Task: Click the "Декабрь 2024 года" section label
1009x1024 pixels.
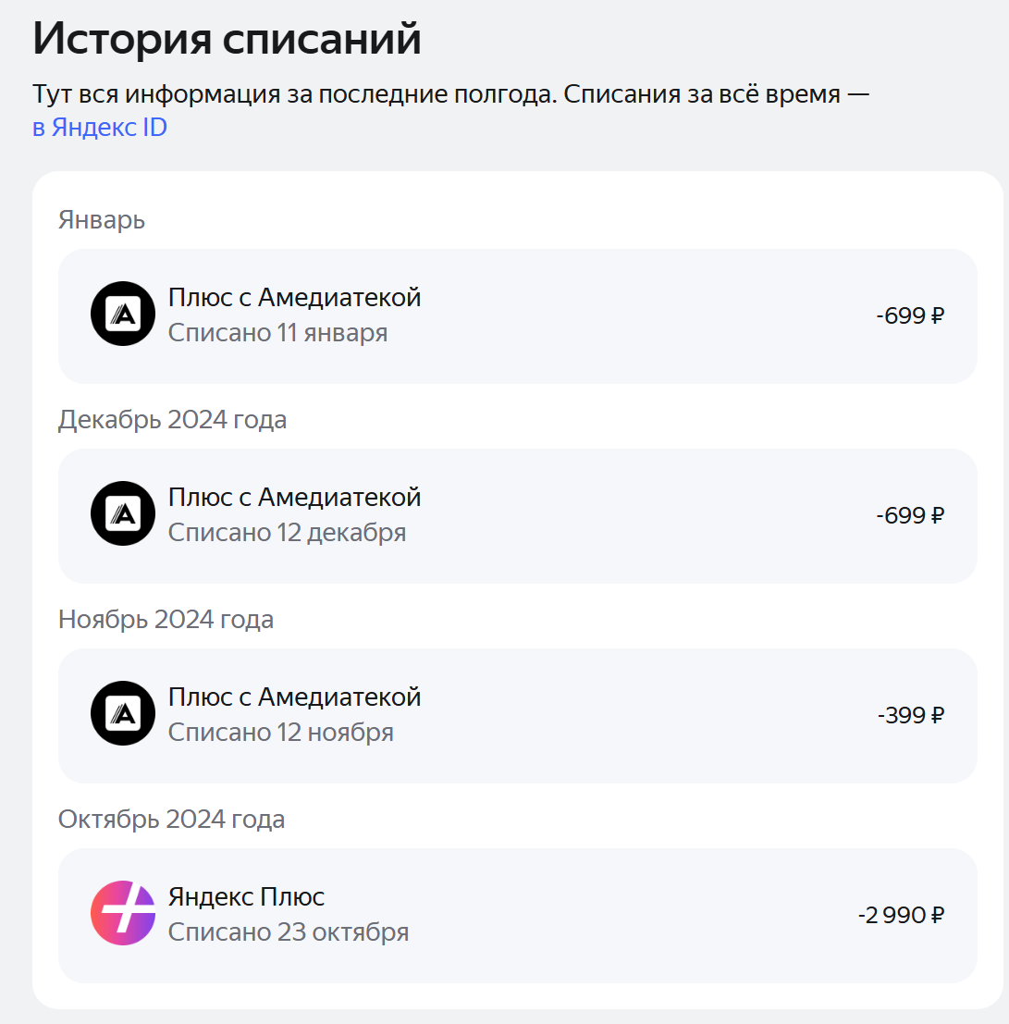Action: pyautogui.click(x=172, y=420)
